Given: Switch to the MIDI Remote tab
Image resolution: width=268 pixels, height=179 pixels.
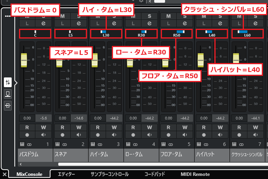Looking at the screenshot, I should click(195, 174).
